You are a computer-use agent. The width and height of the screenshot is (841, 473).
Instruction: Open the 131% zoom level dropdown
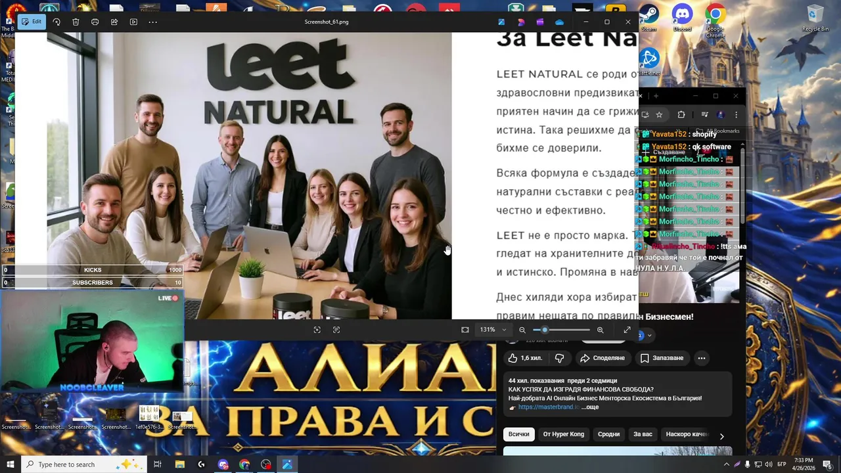(x=493, y=330)
